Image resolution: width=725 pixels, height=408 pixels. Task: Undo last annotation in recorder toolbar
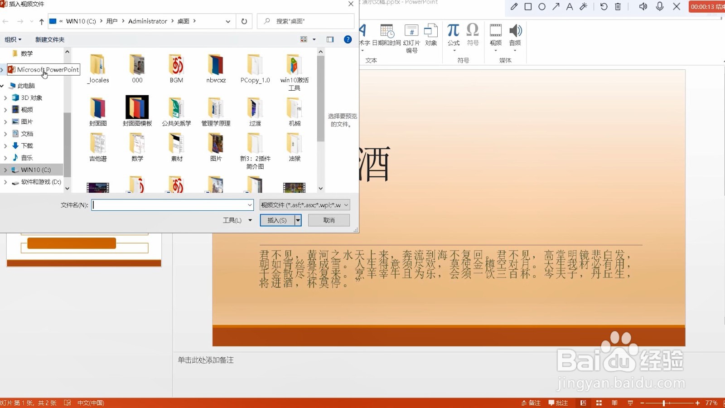coord(604,7)
